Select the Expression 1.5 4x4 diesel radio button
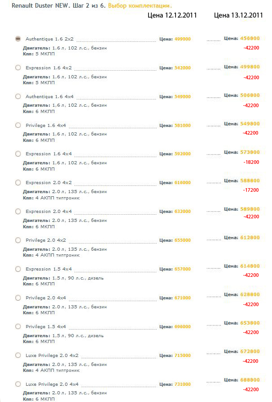 click(x=18, y=269)
